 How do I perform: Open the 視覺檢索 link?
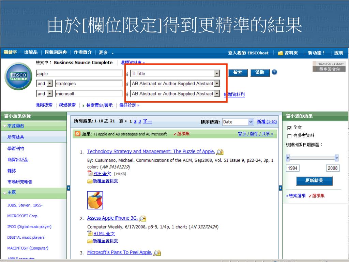[67, 105]
